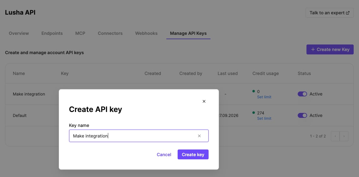Switch to the Endpoints tab

52,33
